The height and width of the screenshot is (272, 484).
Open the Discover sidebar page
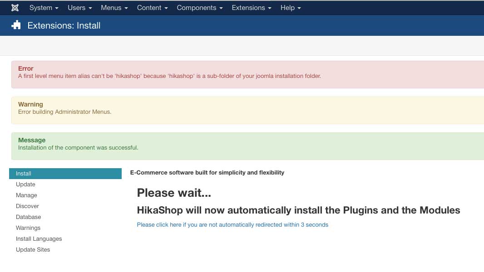click(x=28, y=206)
